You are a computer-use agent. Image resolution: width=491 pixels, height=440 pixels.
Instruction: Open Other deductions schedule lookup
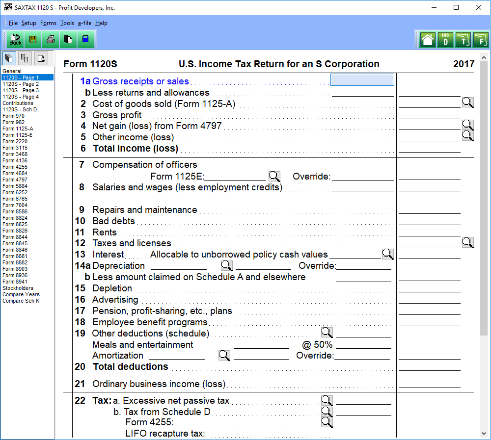327,333
